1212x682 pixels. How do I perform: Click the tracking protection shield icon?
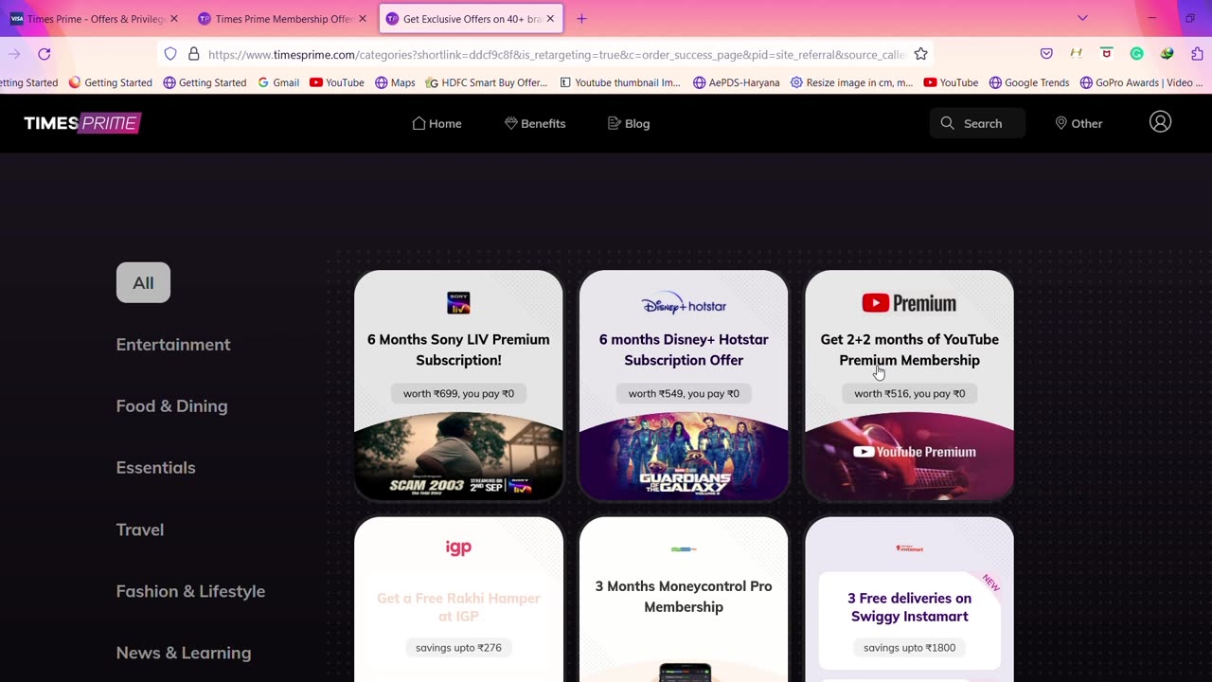pyautogui.click(x=170, y=54)
